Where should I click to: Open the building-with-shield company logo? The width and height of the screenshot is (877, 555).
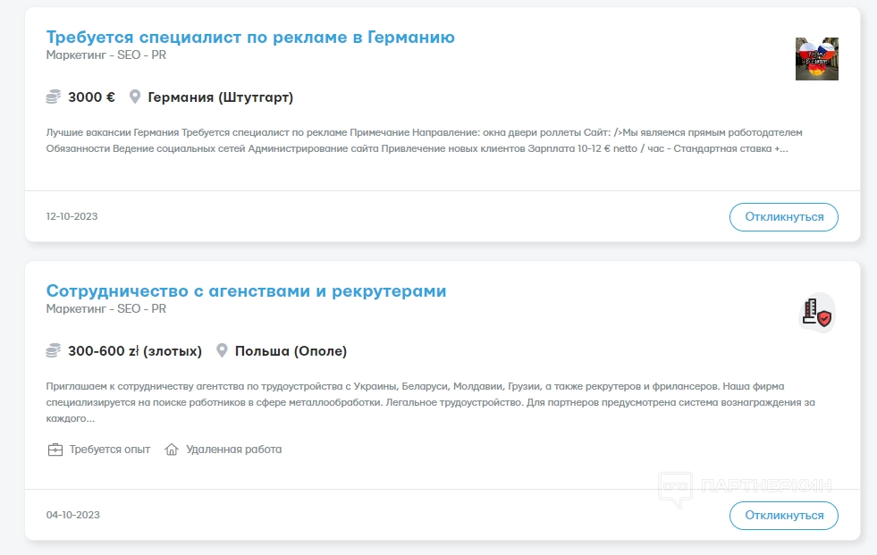coord(816,313)
